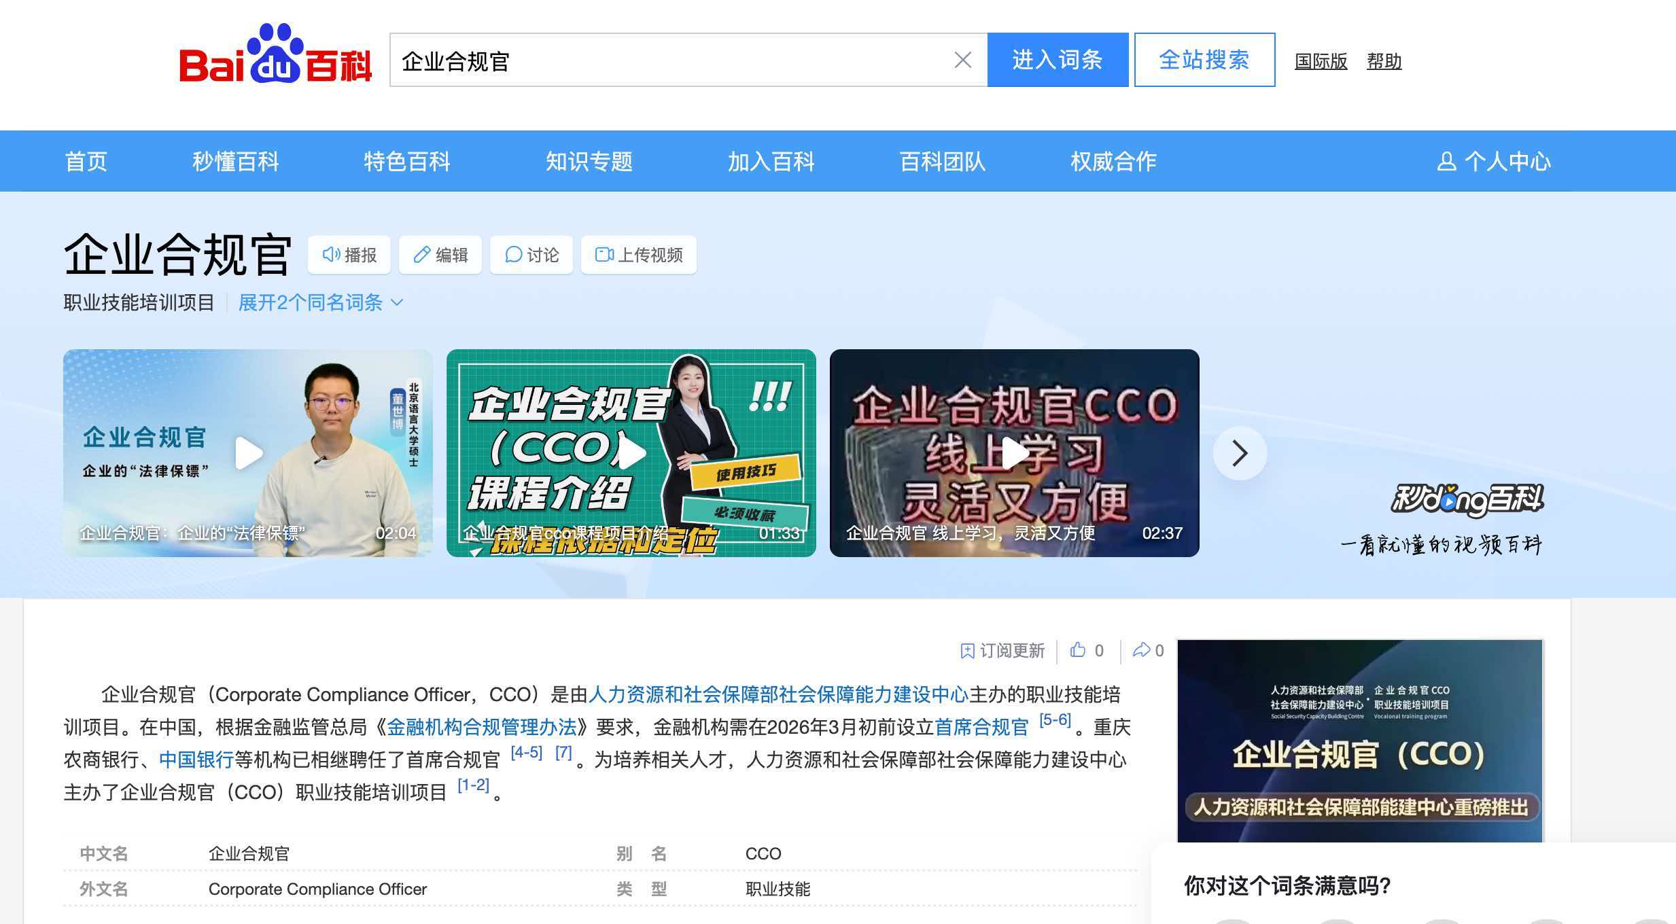
Task: Select the 知识专题 nav tab
Action: tap(589, 161)
